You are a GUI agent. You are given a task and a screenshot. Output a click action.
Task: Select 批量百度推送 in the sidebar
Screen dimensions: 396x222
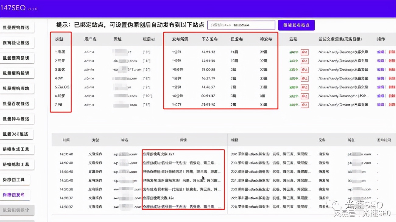(x=16, y=103)
